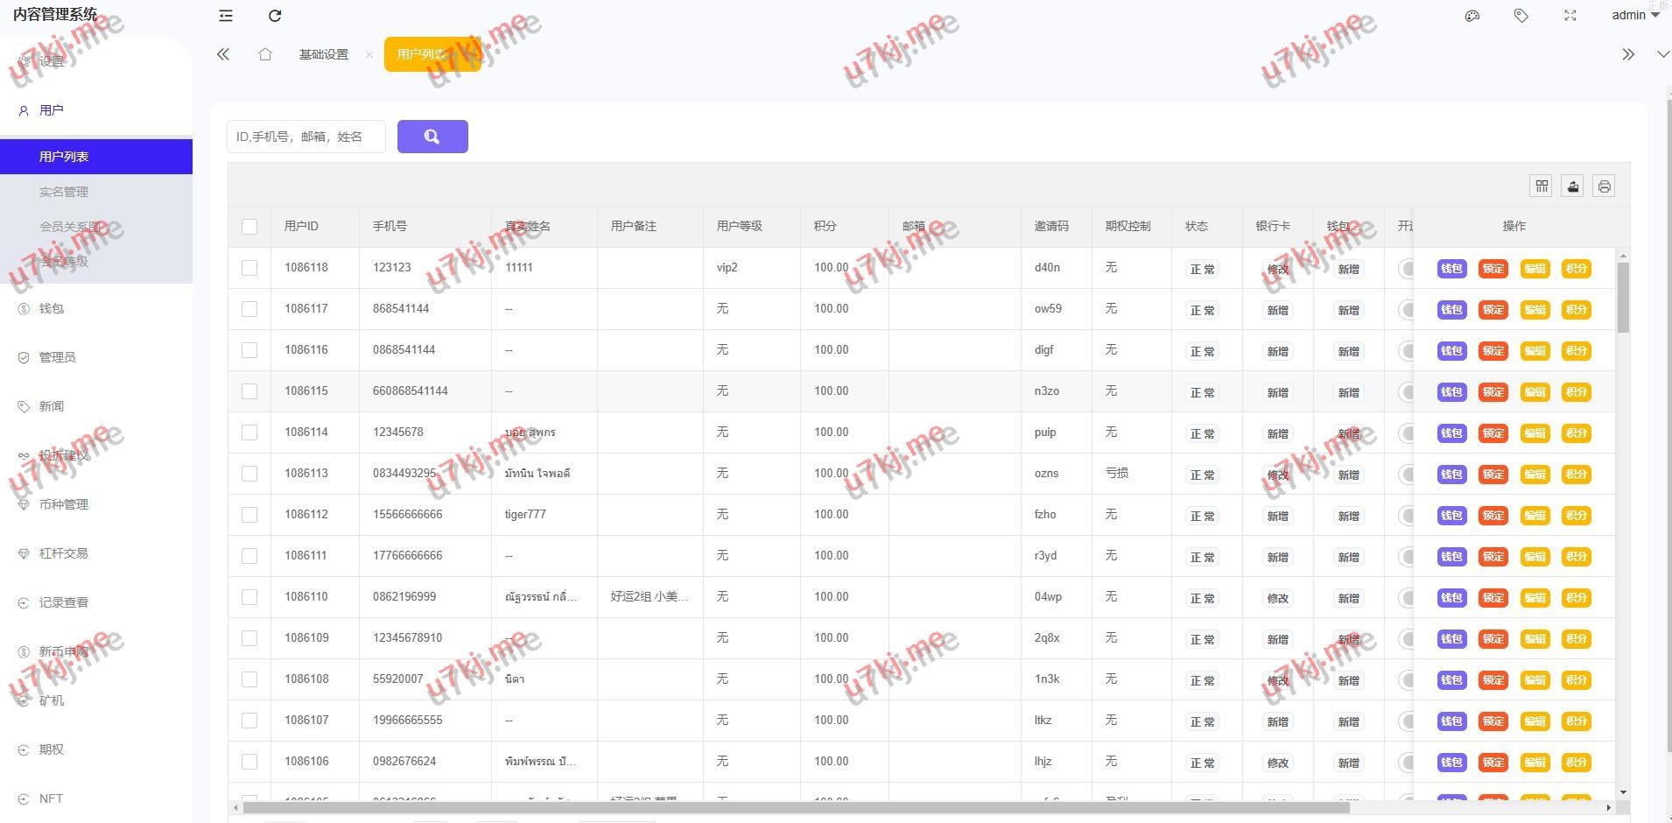The image size is (1672, 823).
Task: Go to the home tab icon
Action: pyautogui.click(x=265, y=54)
